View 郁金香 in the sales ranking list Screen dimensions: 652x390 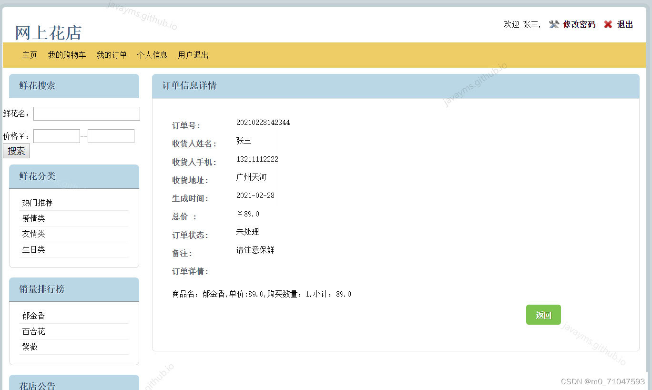point(33,315)
